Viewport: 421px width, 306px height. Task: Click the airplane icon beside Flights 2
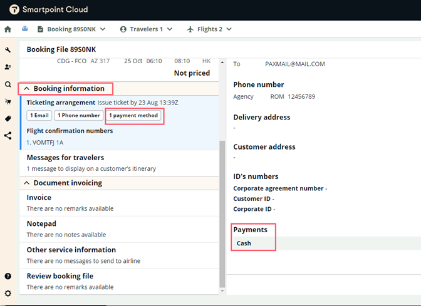click(190, 29)
